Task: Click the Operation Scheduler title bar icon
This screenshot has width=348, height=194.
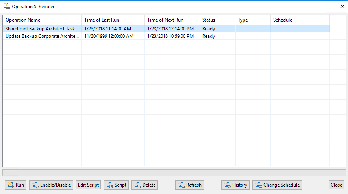Action: click(7, 6)
